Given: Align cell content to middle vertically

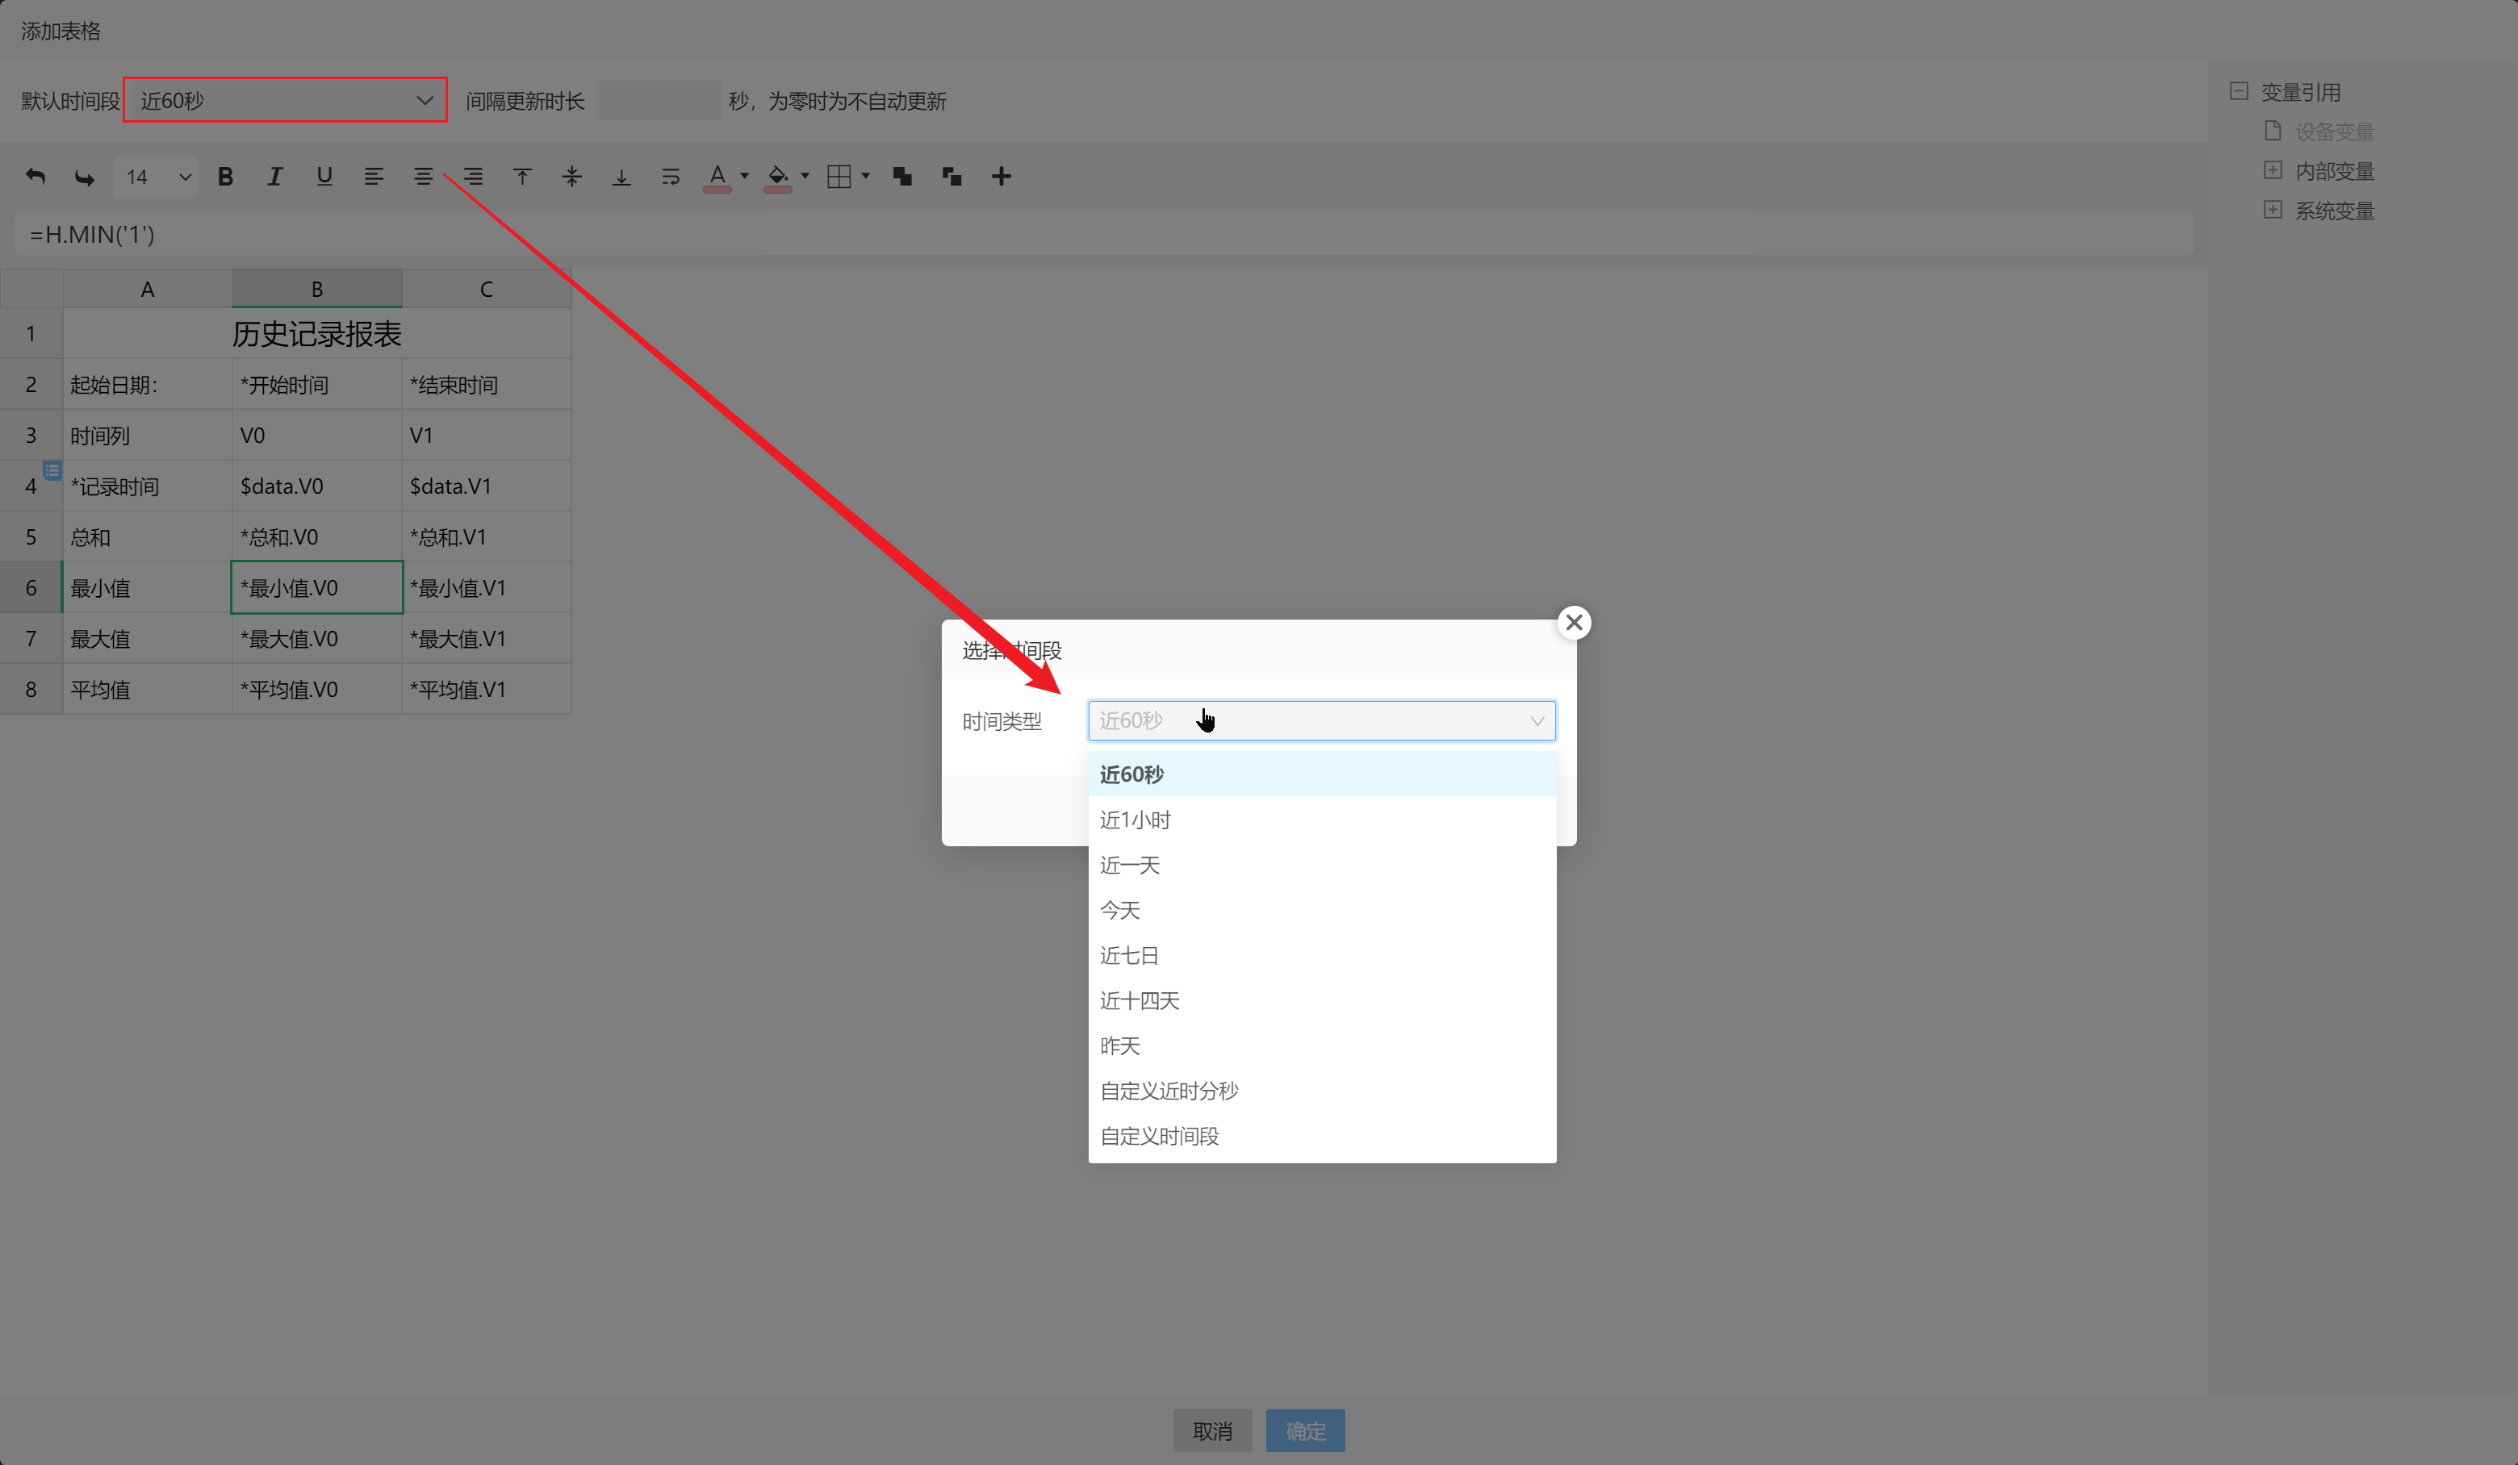Looking at the screenshot, I should (x=571, y=177).
